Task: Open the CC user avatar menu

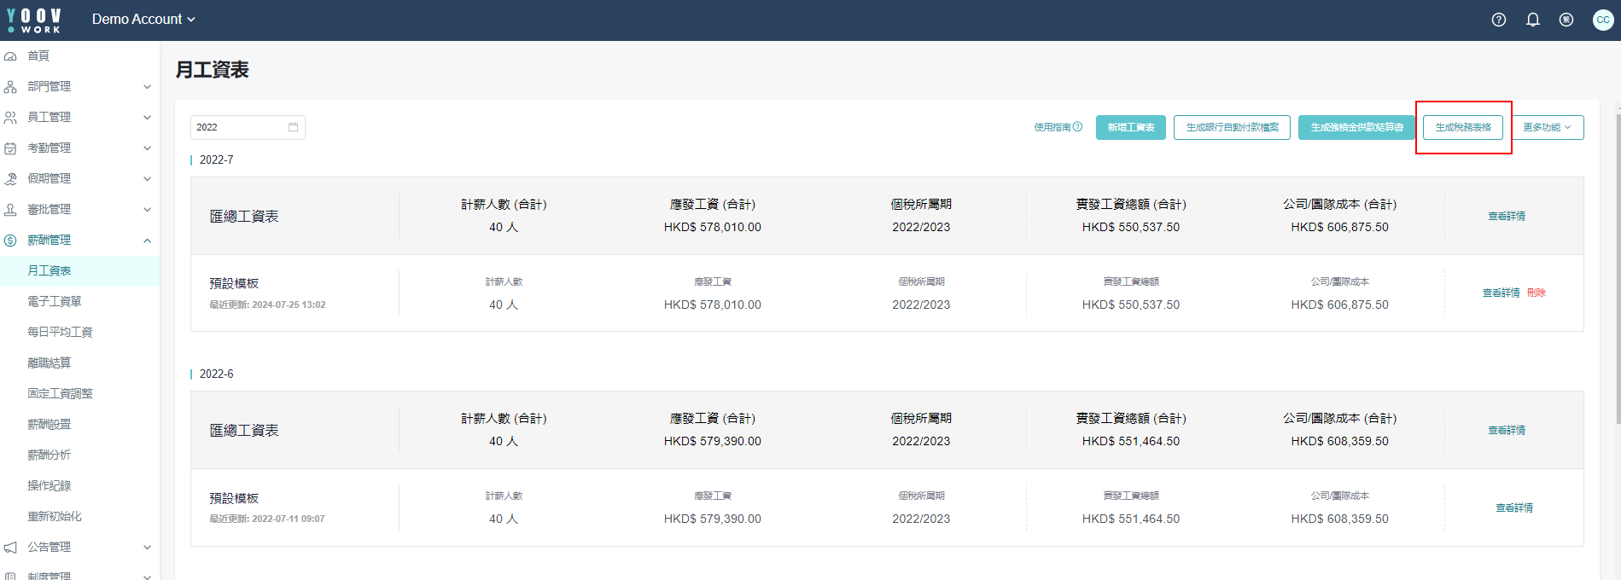Action: tap(1603, 20)
